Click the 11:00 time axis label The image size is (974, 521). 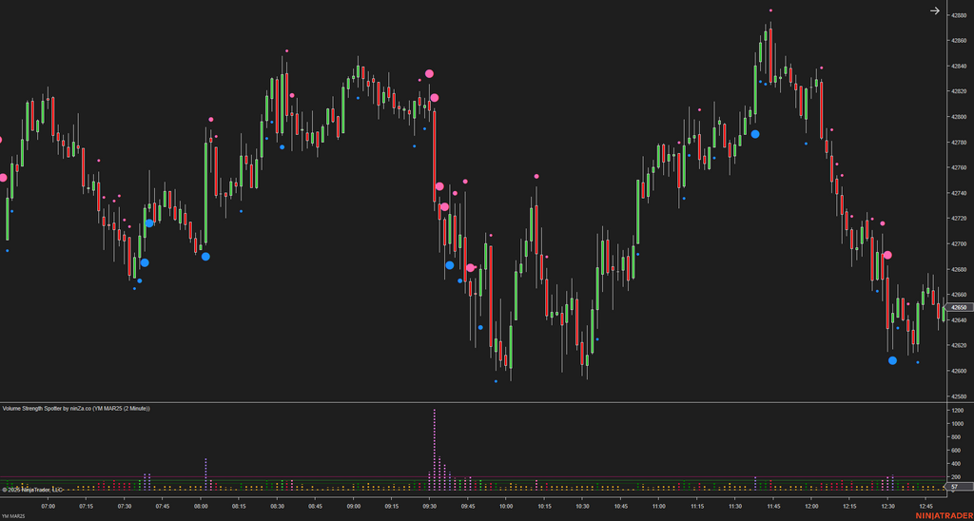point(658,506)
